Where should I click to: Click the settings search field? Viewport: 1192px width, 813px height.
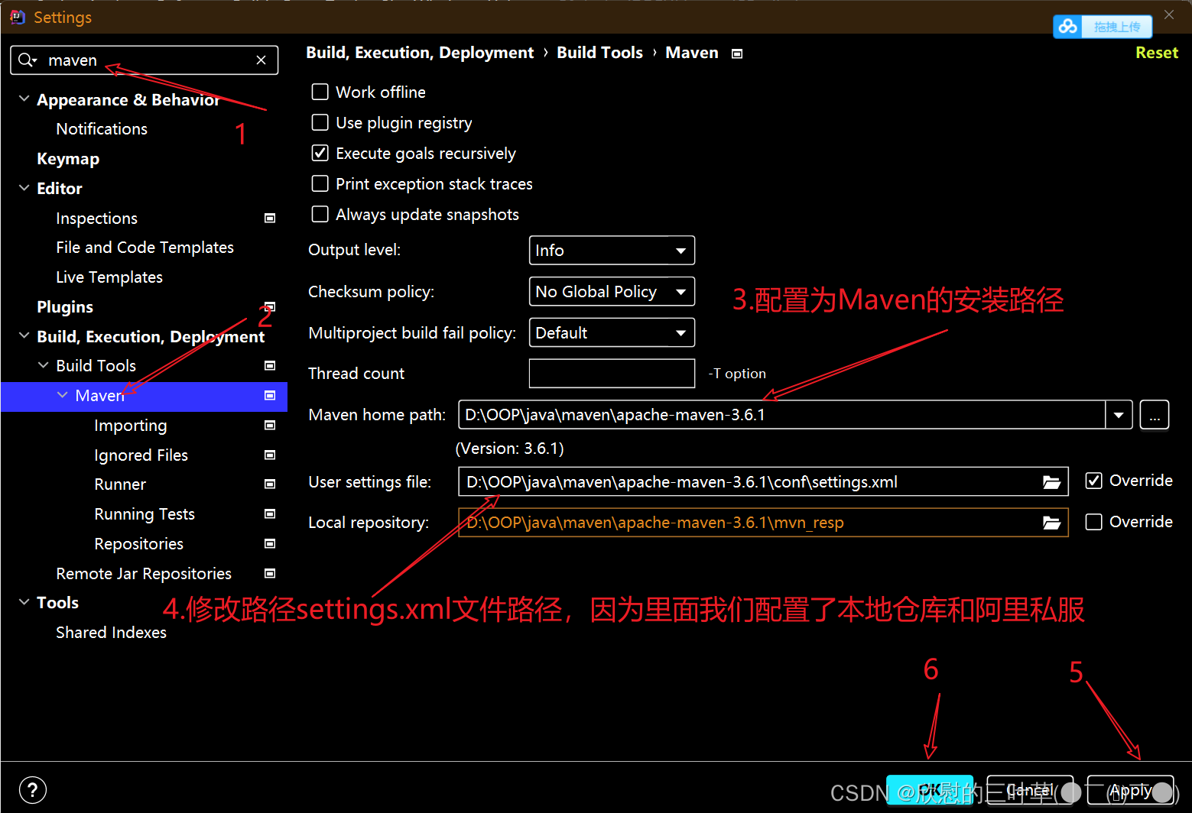click(x=145, y=60)
